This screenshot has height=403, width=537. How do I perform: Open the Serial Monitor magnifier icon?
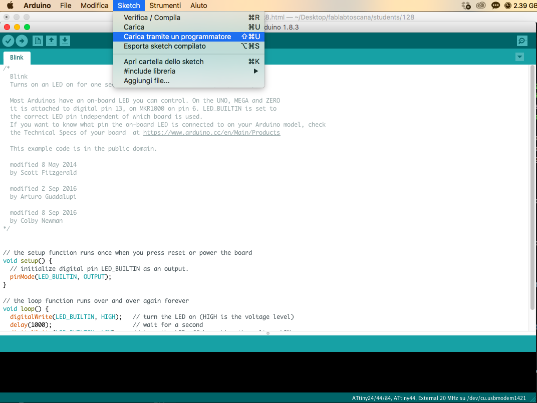[x=522, y=41]
